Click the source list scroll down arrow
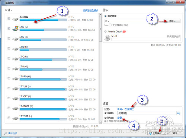The width and height of the screenshot is (186, 138). coord(100,122)
